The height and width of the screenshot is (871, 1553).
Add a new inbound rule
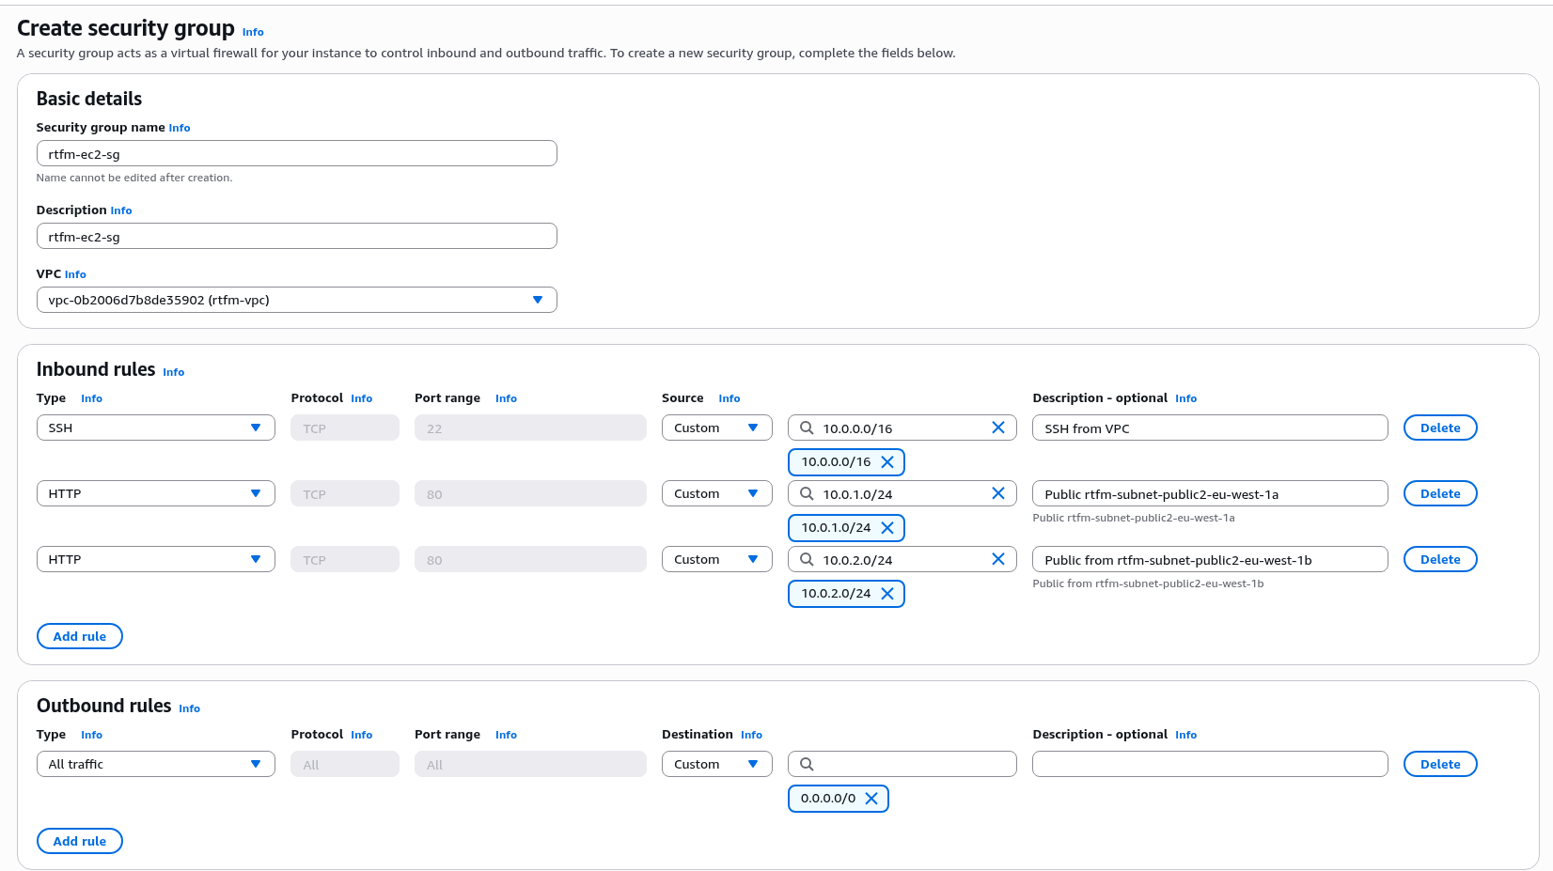click(x=80, y=636)
